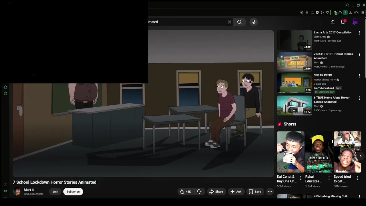Click 'YouTube featured' label
366x206 pixels.
[324, 88]
